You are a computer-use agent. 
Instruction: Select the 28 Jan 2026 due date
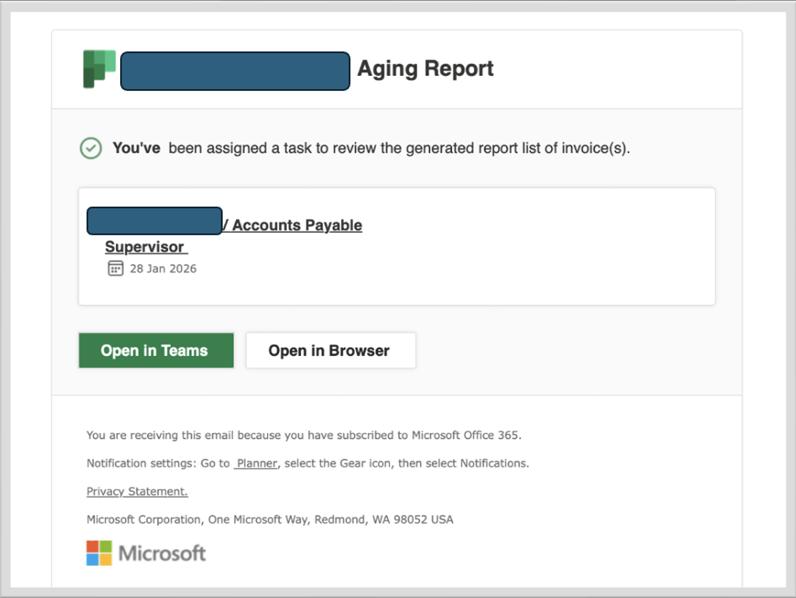(163, 269)
